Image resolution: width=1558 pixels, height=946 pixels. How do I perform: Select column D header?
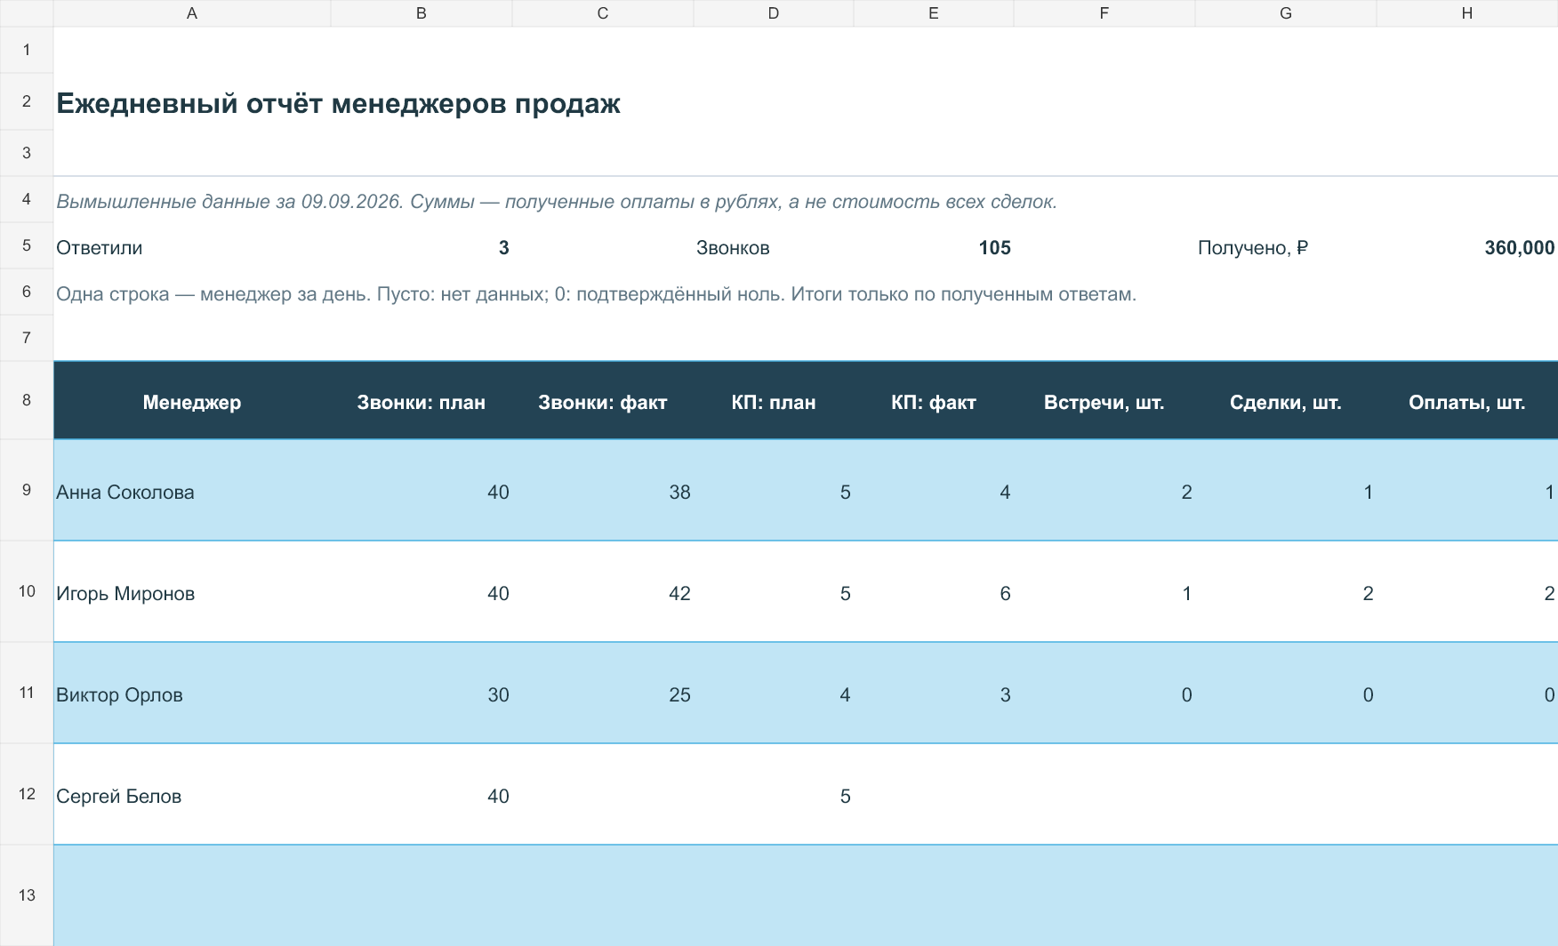click(774, 13)
